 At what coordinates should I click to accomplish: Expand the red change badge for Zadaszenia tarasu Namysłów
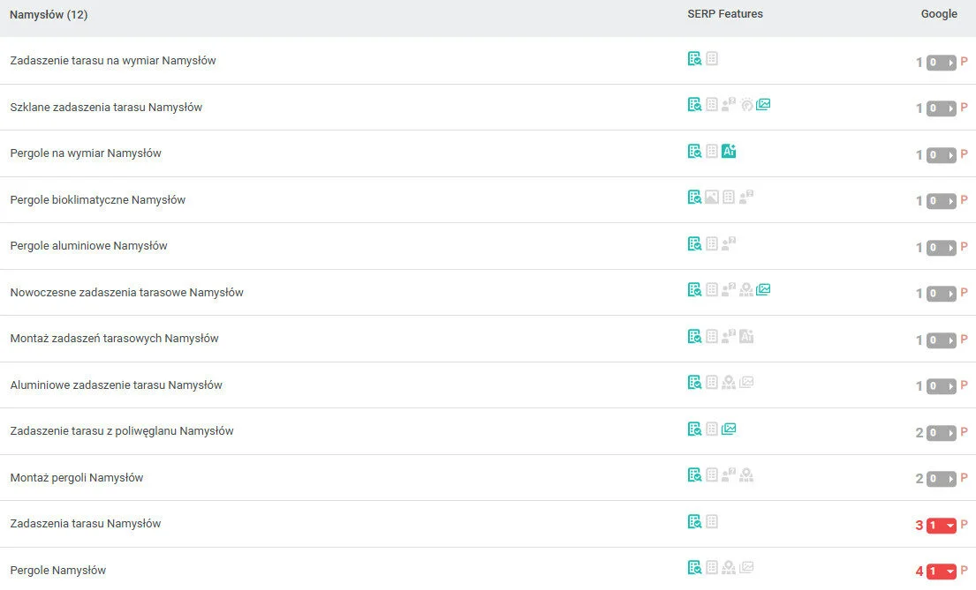(x=941, y=526)
